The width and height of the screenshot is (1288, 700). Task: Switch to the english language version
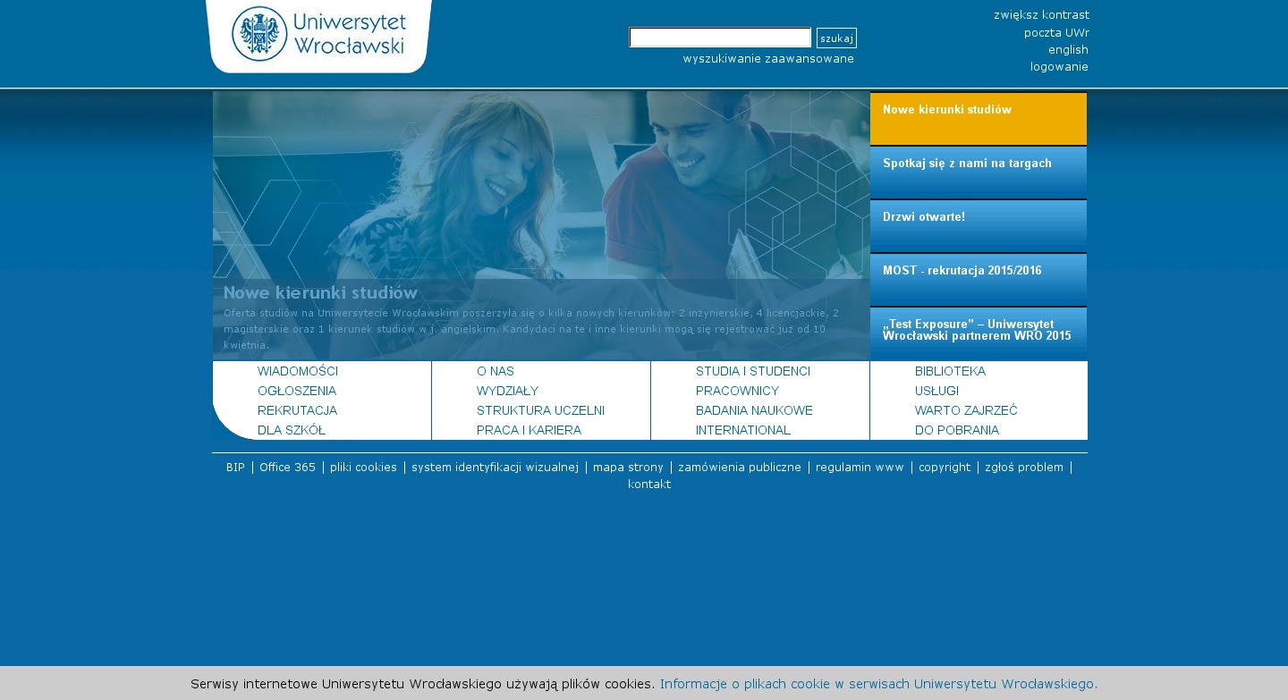[x=1068, y=50]
